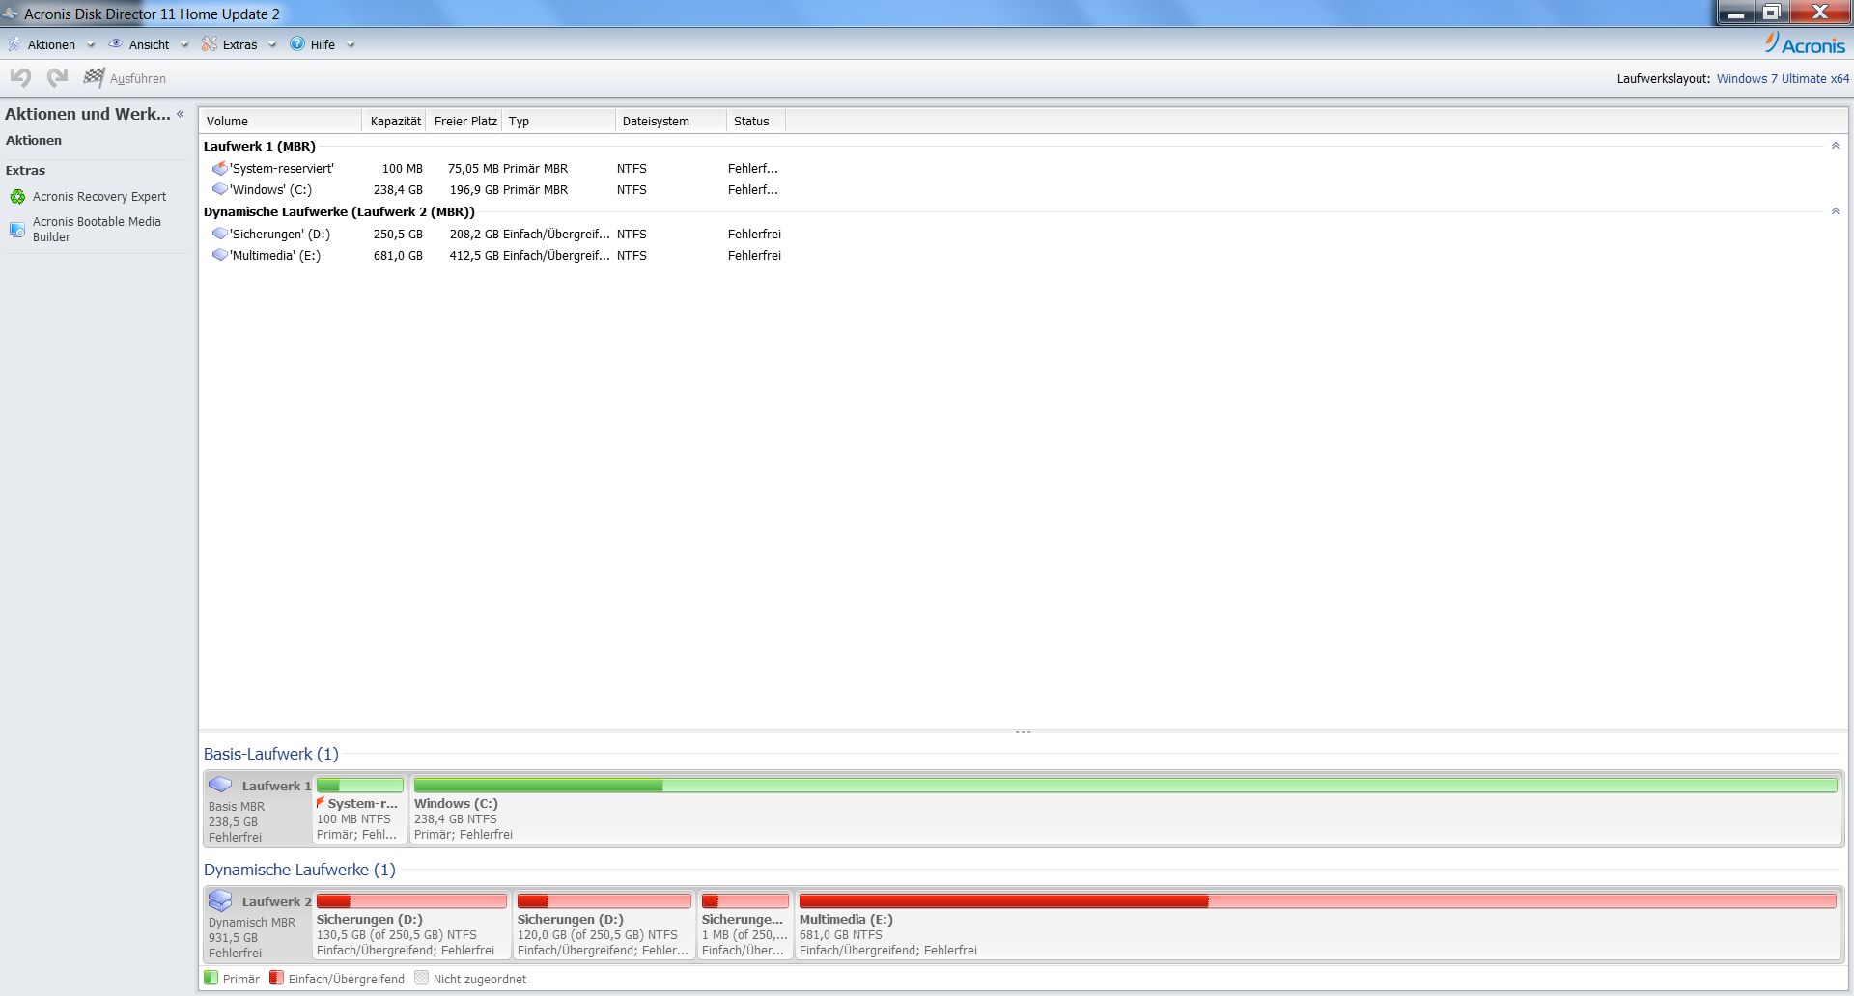This screenshot has width=1854, height=996.
Task: Click the Acronis logo
Action: pyautogui.click(x=1805, y=44)
